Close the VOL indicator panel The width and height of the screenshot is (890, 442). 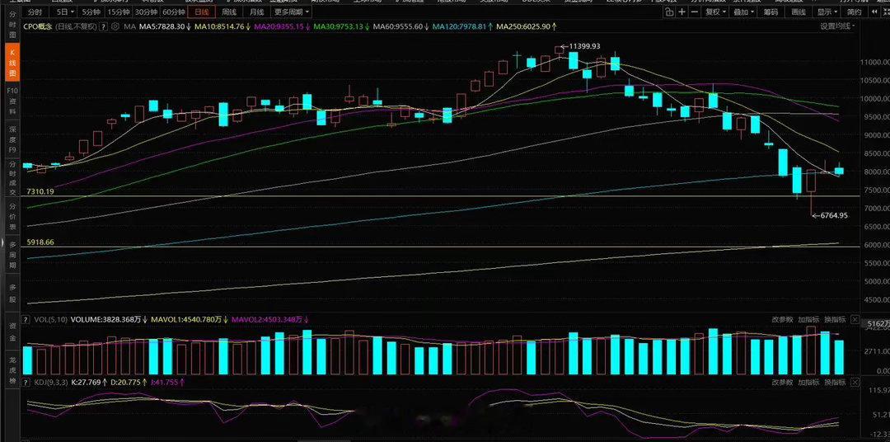[855, 320]
